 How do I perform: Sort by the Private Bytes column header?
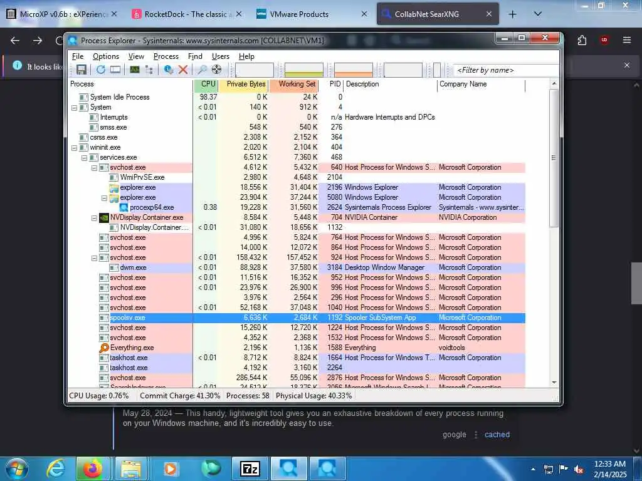[245, 85]
